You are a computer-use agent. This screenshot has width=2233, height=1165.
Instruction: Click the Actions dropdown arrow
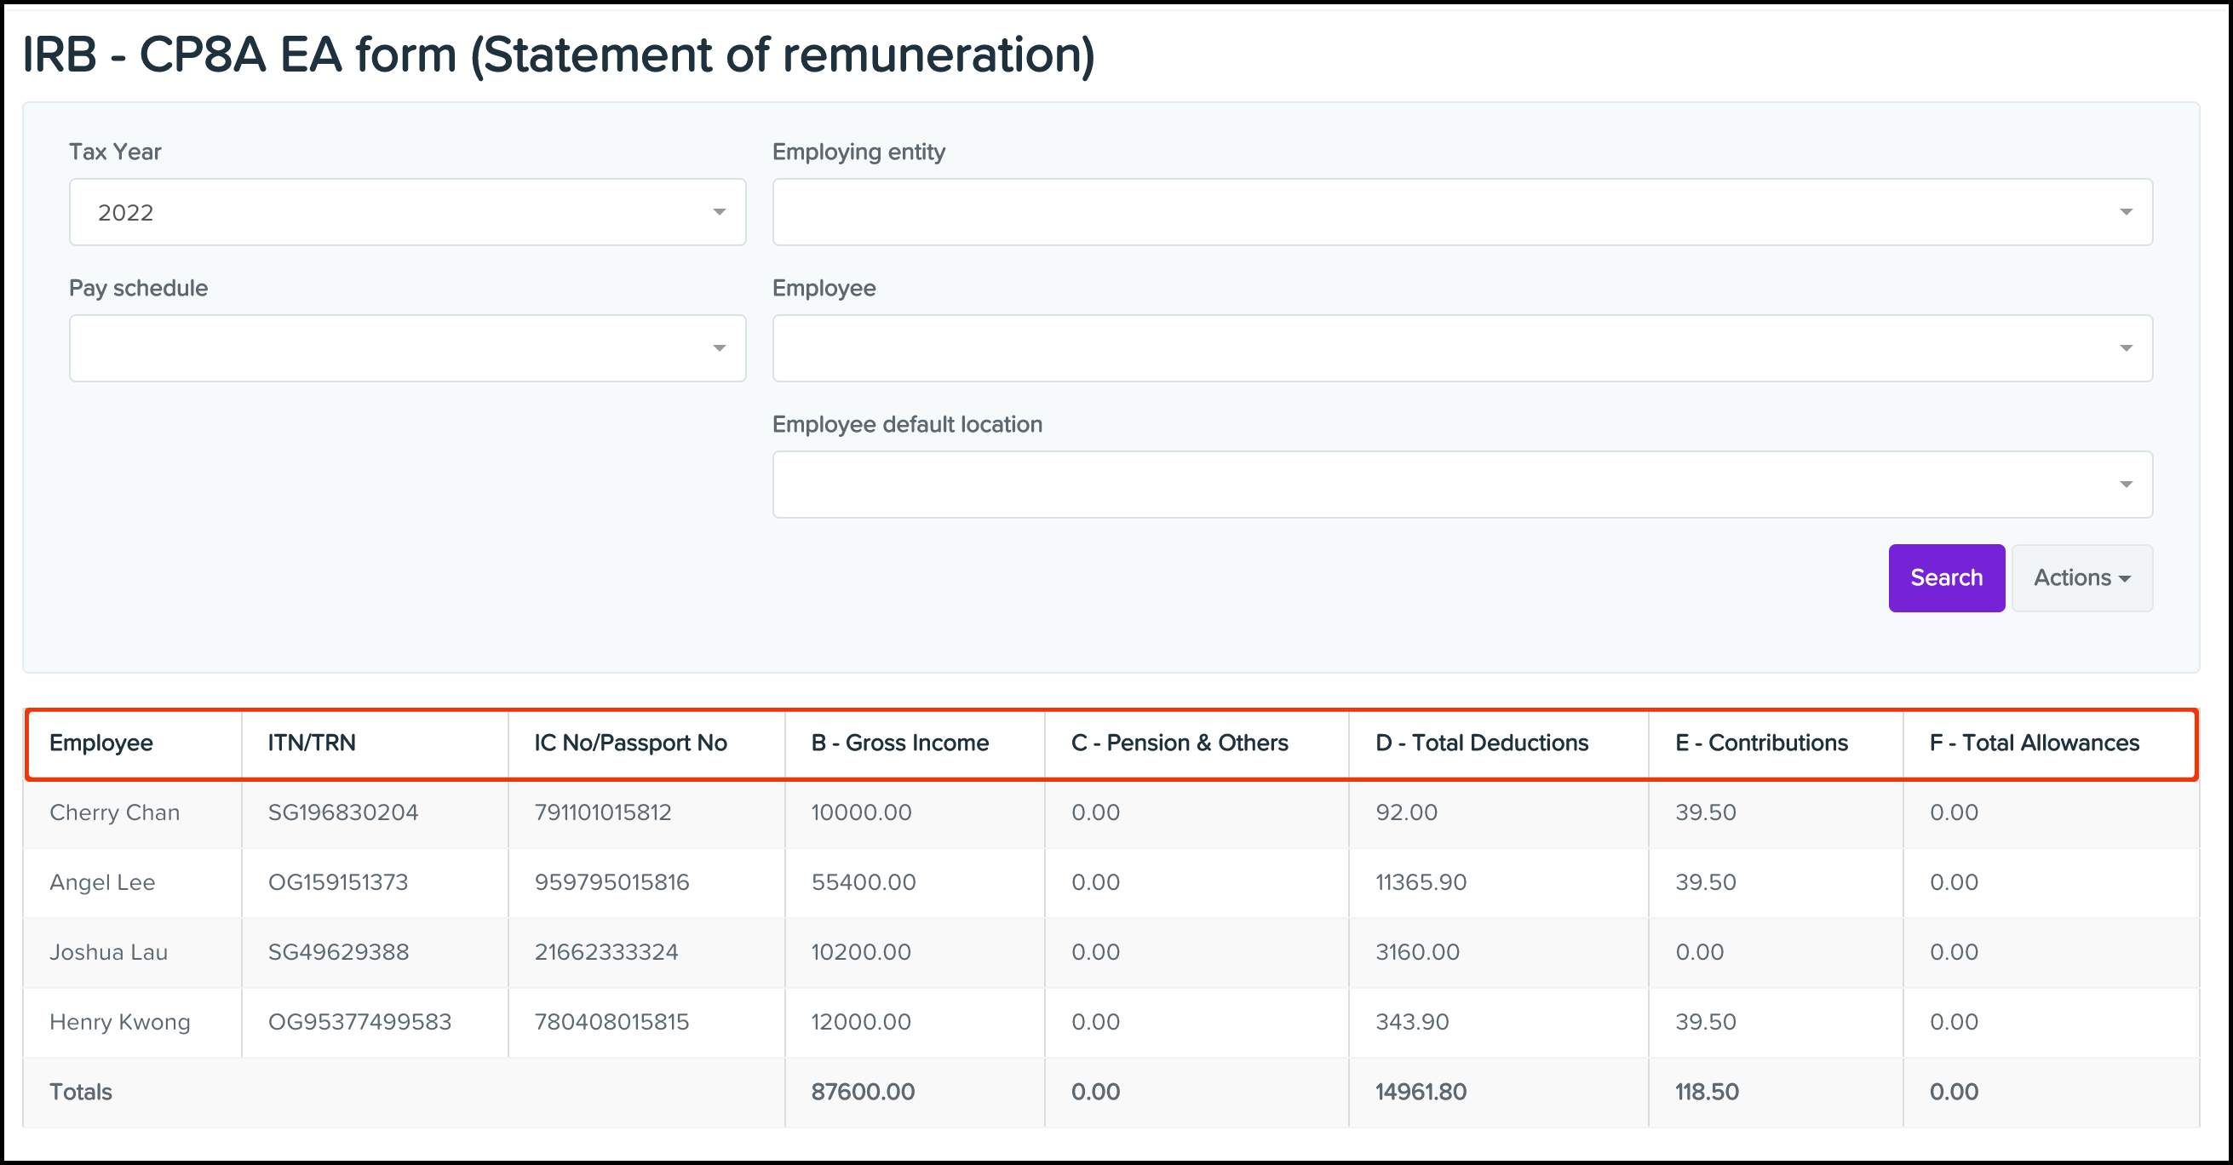click(x=2124, y=579)
